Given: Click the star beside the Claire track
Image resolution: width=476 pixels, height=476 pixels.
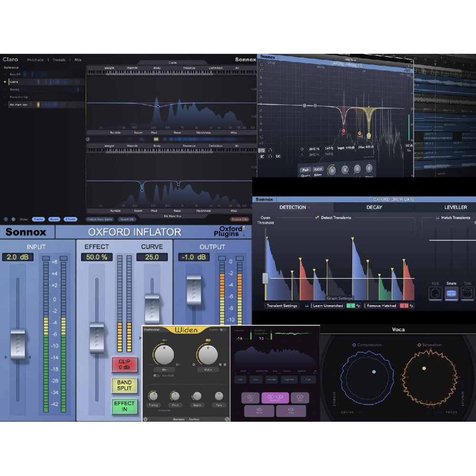Looking at the screenshot, I should click(x=5, y=82).
